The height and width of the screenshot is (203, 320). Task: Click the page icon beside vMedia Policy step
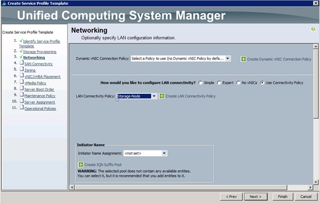click(22, 82)
